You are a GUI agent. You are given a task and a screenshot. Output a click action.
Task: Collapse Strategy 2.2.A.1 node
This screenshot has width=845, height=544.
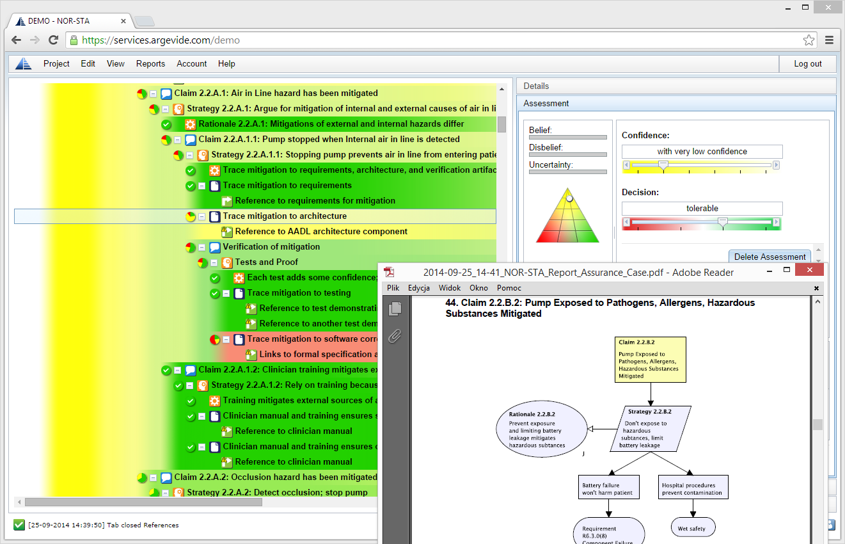click(166, 109)
